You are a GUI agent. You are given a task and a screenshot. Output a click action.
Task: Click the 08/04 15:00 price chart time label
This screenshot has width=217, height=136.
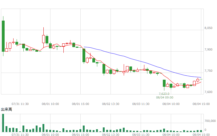(x=201, y=104)
